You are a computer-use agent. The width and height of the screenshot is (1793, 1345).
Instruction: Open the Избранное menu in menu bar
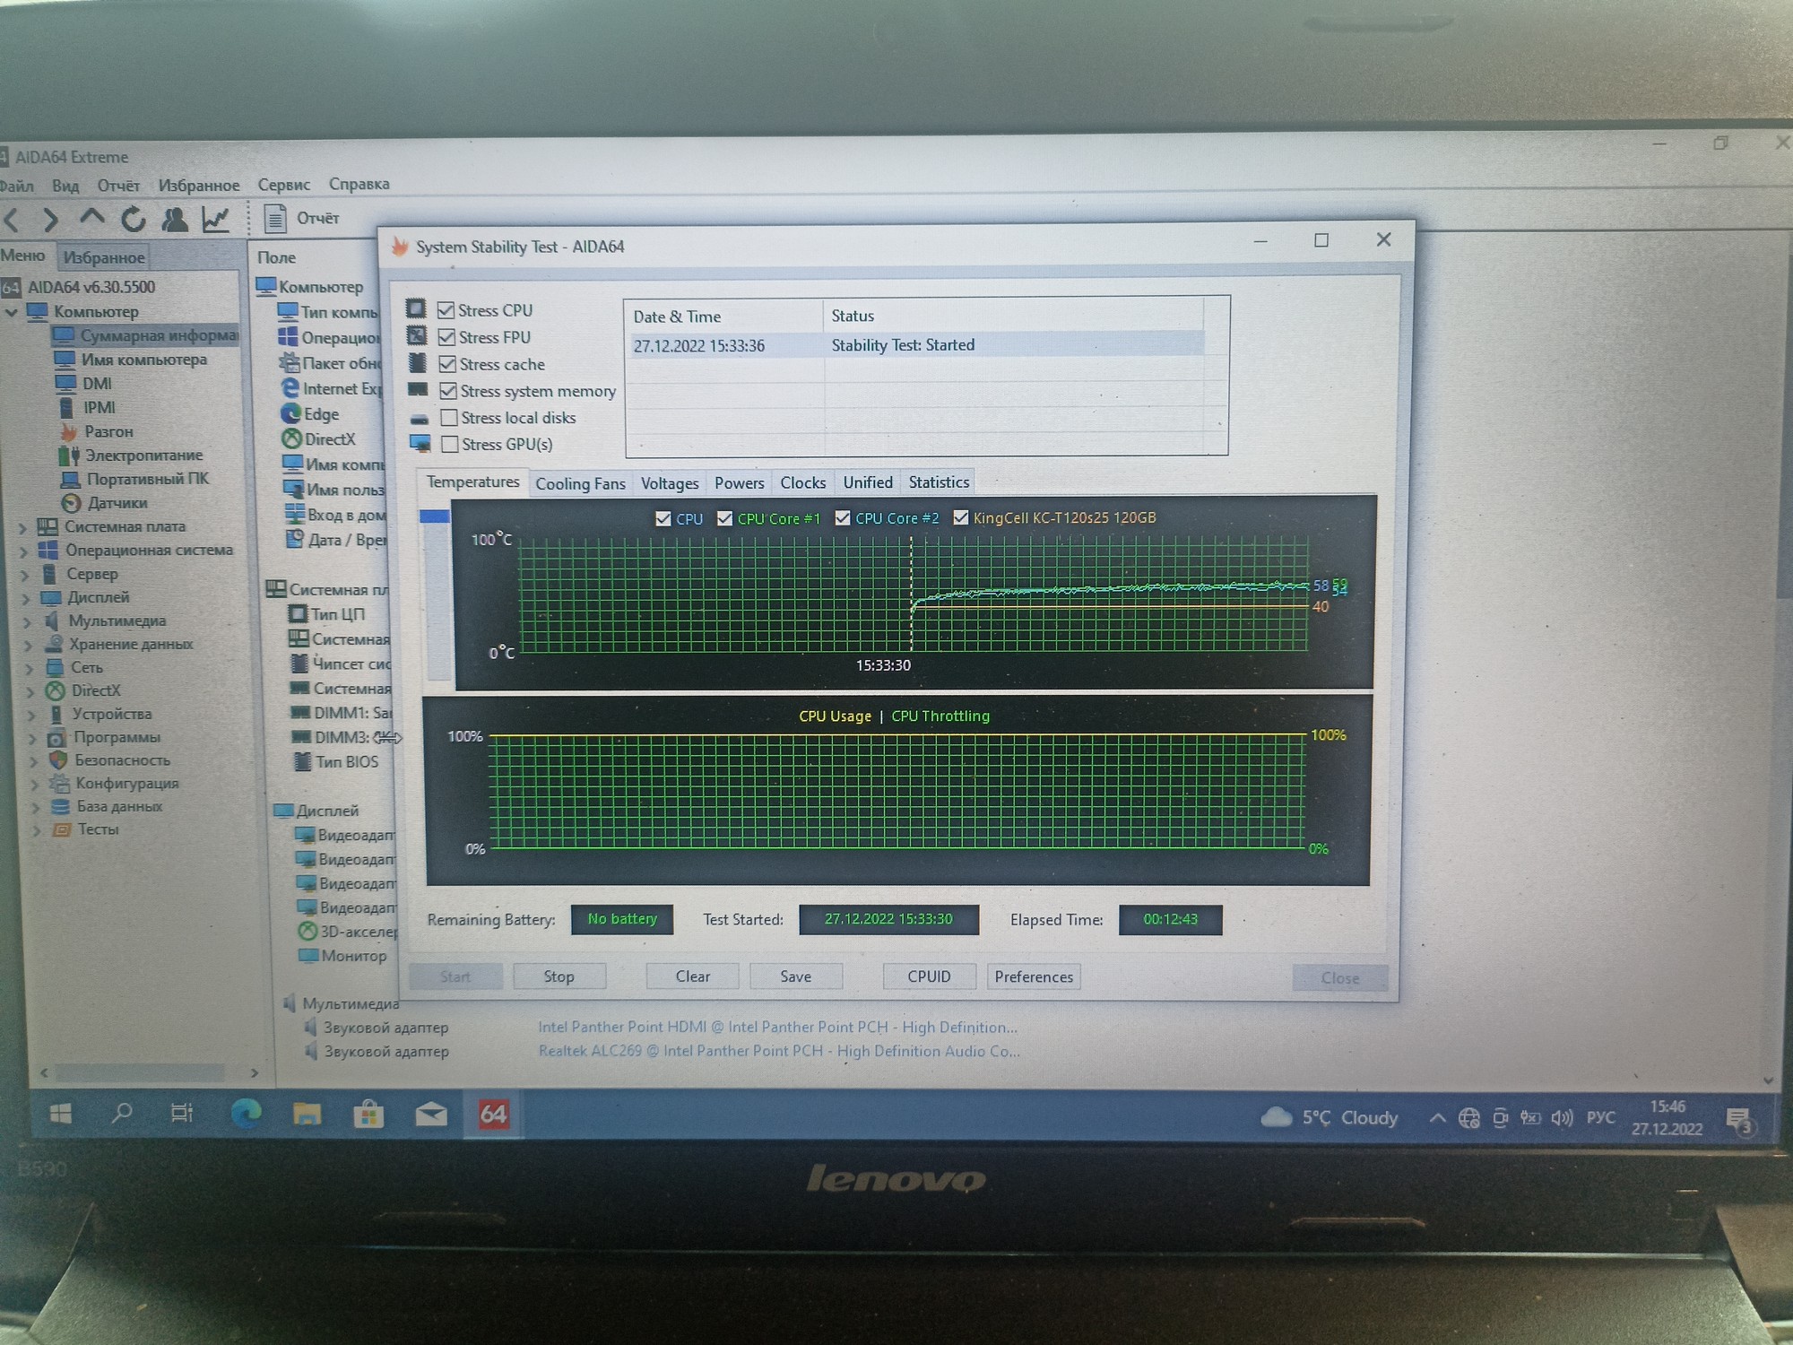(199, 186)
